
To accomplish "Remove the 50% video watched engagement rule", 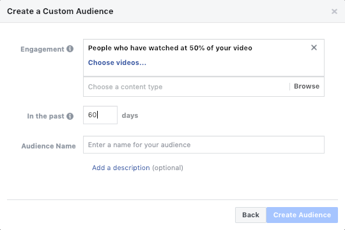I will pyautogui.click(x=314, y=47).
